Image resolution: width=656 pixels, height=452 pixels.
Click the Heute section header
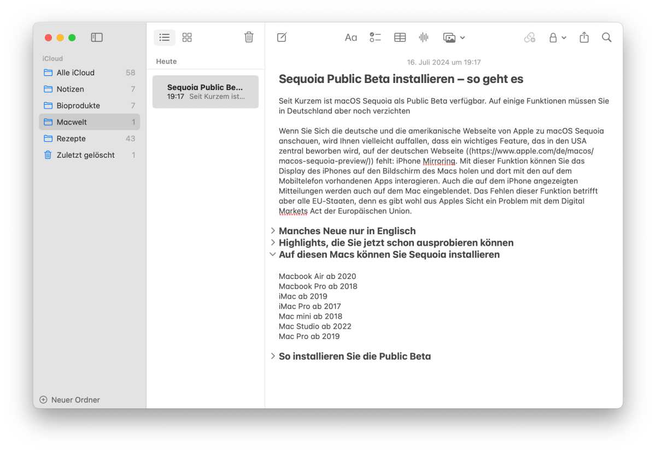(x=166, y=62)
